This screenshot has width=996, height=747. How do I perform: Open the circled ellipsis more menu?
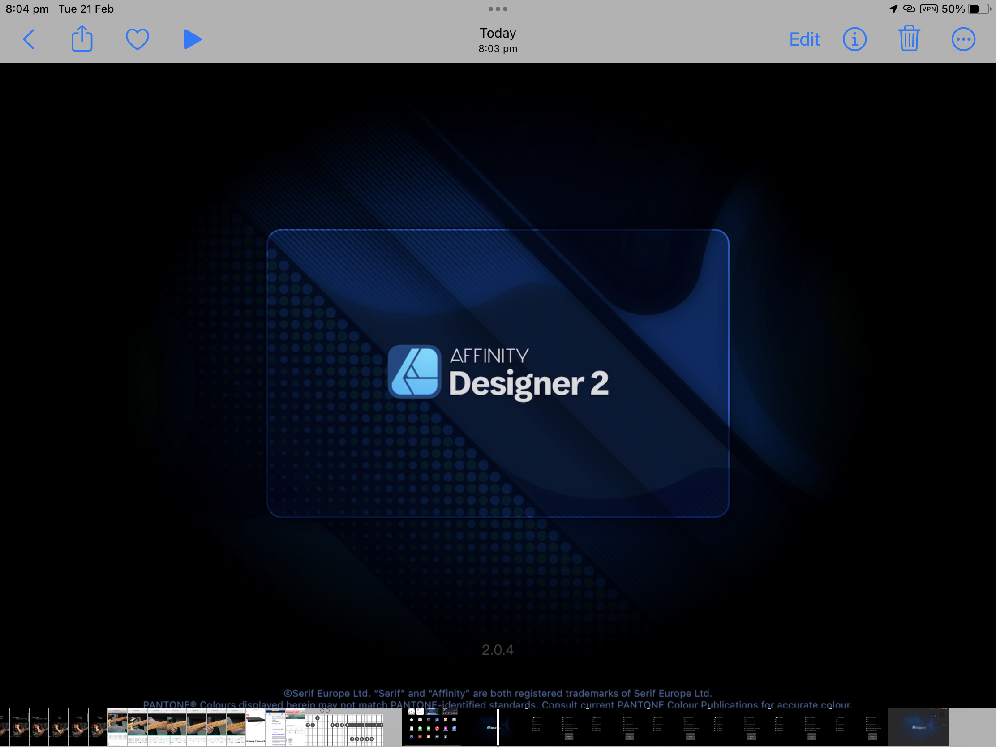click(x=963, y=39)
